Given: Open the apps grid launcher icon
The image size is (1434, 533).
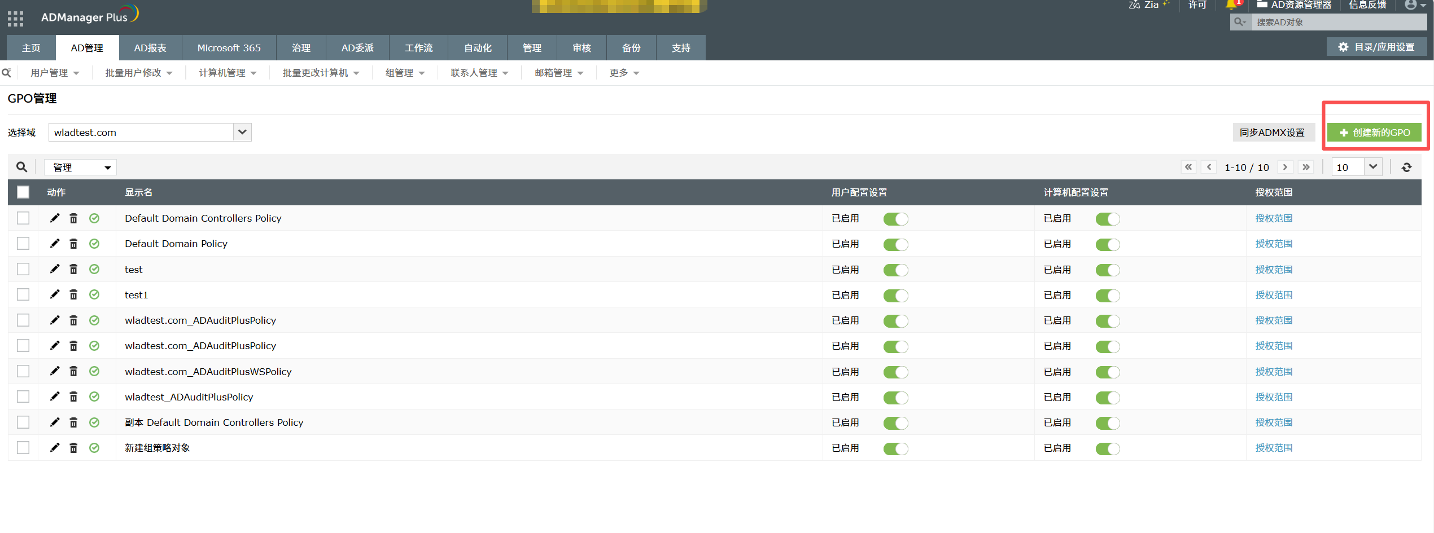Looking at the screenshot, I should [x=15, y=19].
